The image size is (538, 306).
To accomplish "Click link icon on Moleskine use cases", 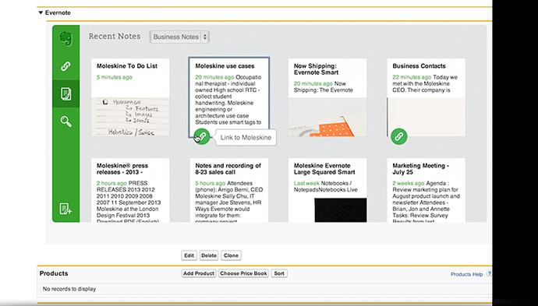I will coord(202,136).
